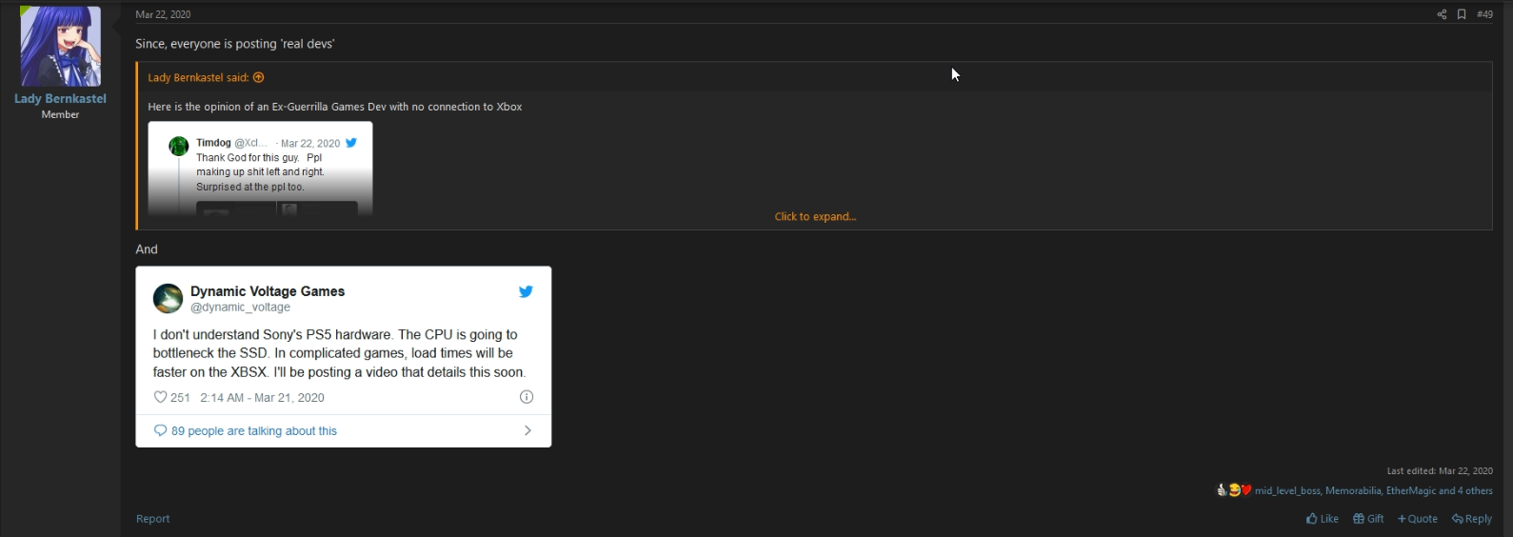Viewport: 1513px width, 537px height.
Task: Like post #49 with the Like button
Action: tap(1323, 519)
